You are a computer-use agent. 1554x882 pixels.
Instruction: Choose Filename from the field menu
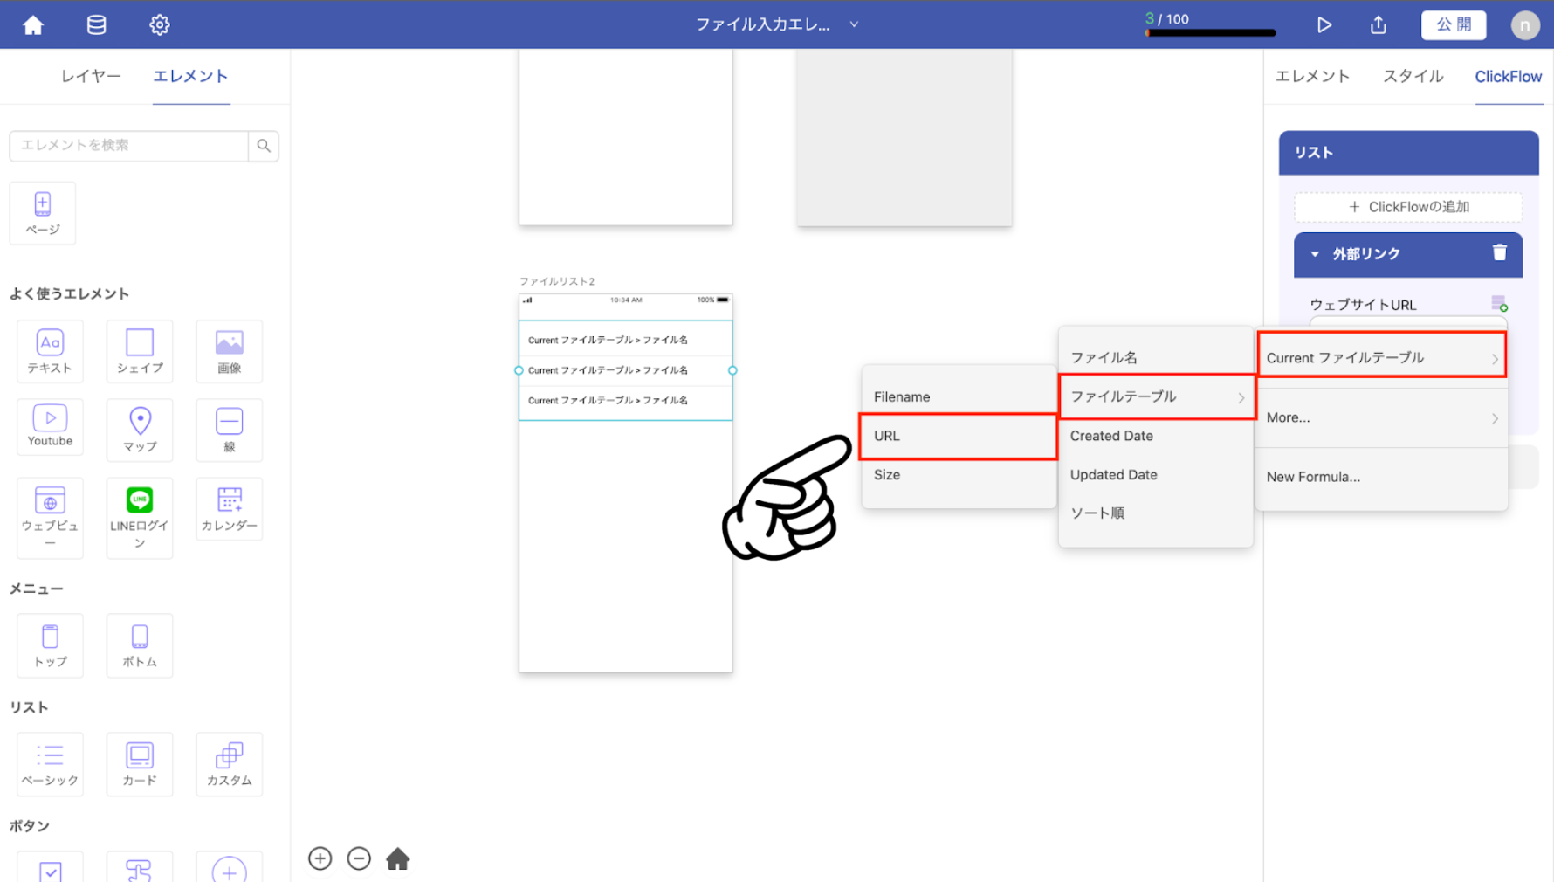(x=959, y=396)
